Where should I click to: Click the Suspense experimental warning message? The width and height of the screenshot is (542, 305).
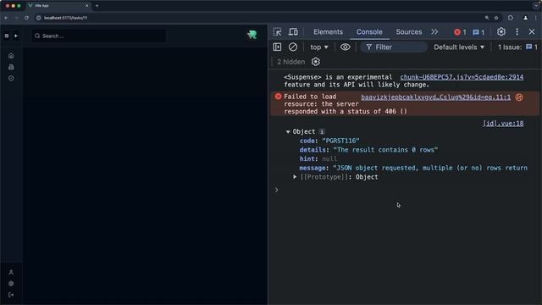[x=357, y=81]
